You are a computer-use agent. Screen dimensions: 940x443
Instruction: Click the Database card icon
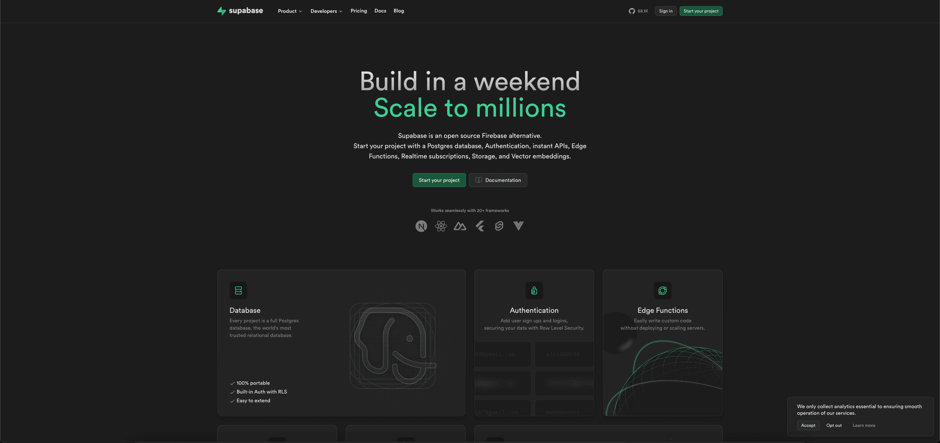[238, 290]
